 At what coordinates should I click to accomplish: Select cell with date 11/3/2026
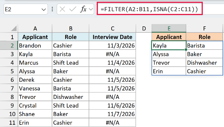click(x=112, y=46)
